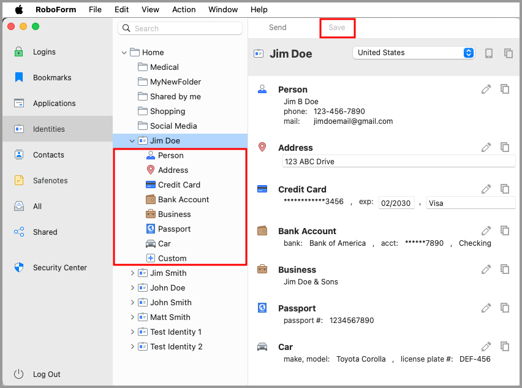
Task: Click the 123 ABC Drive address field
Action: [x=399, y=161]
